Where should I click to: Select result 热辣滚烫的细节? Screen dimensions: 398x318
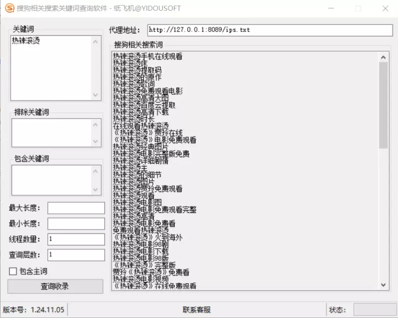click(x=137, y=174)
